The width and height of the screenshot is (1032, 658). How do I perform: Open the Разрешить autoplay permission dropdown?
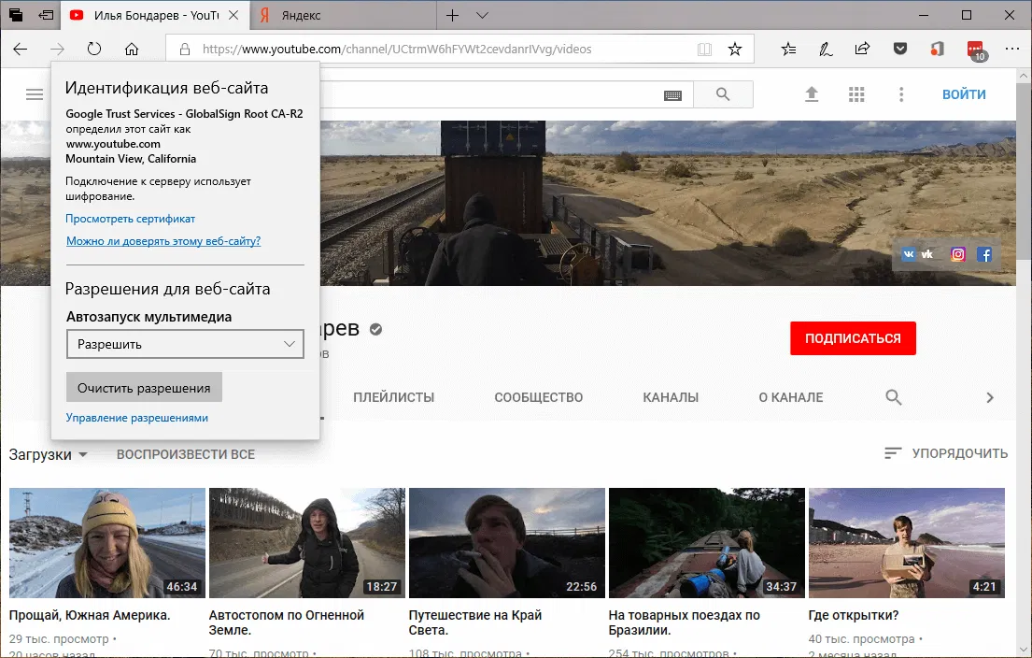184,344
